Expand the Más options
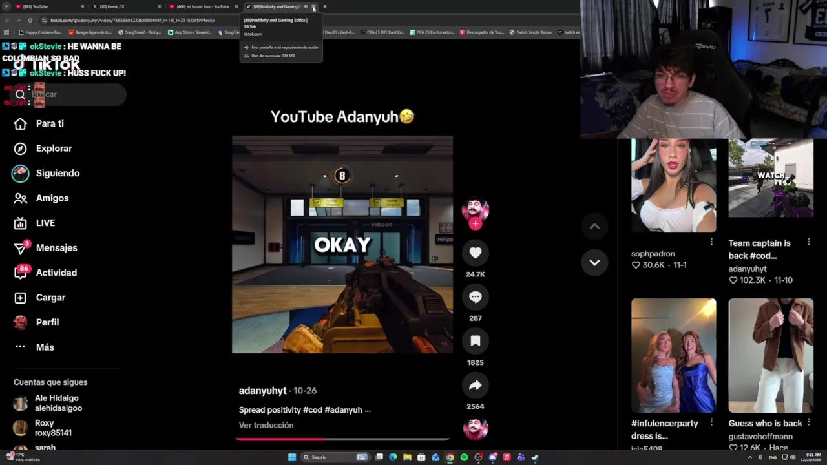 pyautogui.click(x=34, y=347)
